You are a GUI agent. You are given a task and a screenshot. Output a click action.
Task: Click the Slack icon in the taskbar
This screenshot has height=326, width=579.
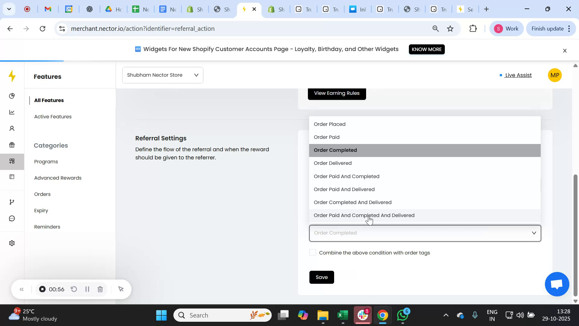click(363, 315)
